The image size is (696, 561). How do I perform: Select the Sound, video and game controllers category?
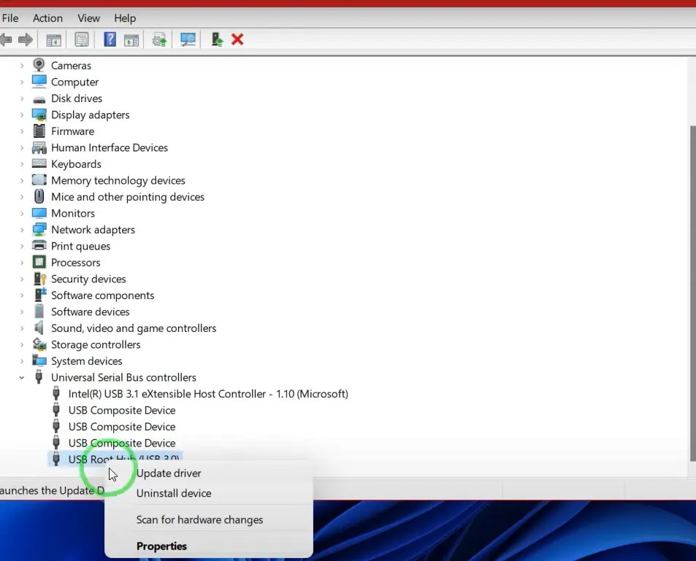pos(134,328)
